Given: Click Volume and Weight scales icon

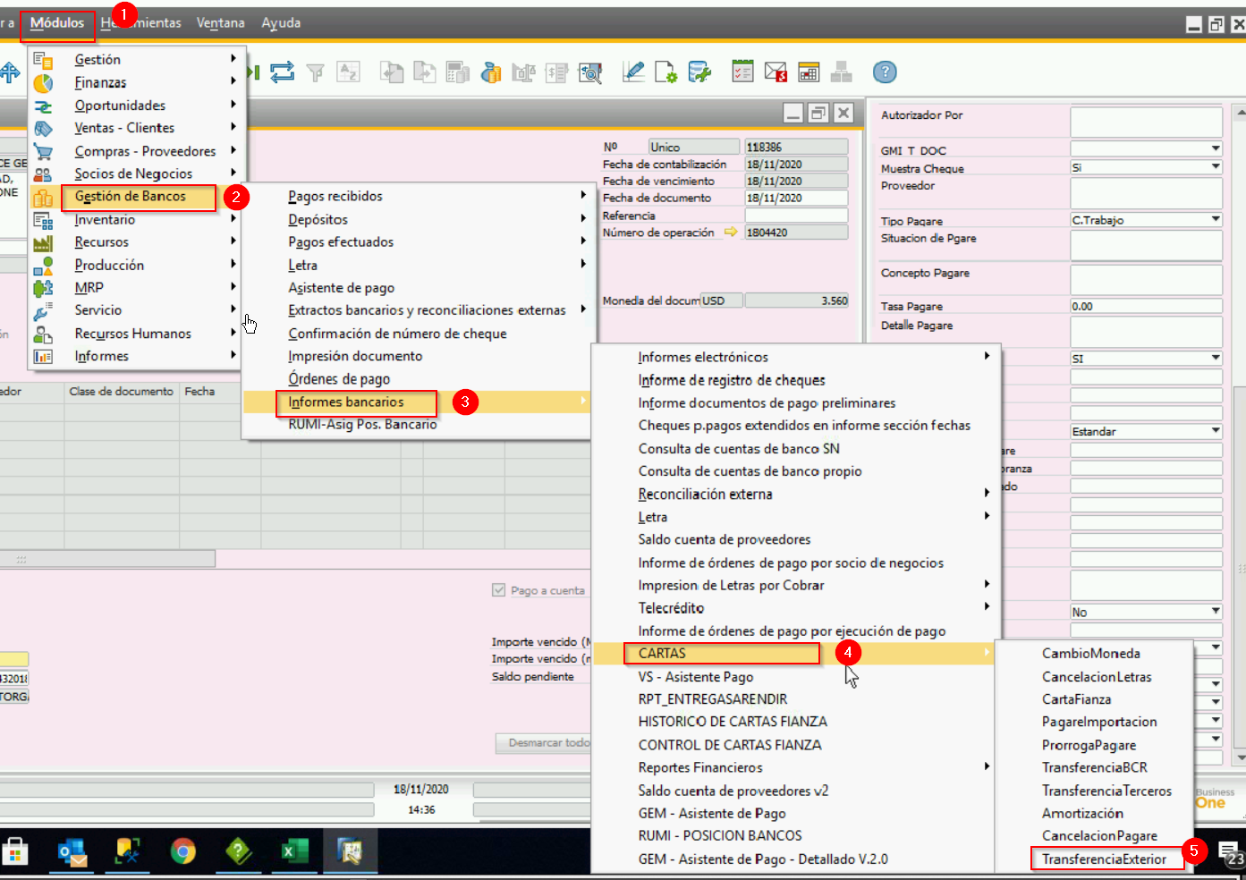Looking at the screenshot, I should click(x=523, y=72).
